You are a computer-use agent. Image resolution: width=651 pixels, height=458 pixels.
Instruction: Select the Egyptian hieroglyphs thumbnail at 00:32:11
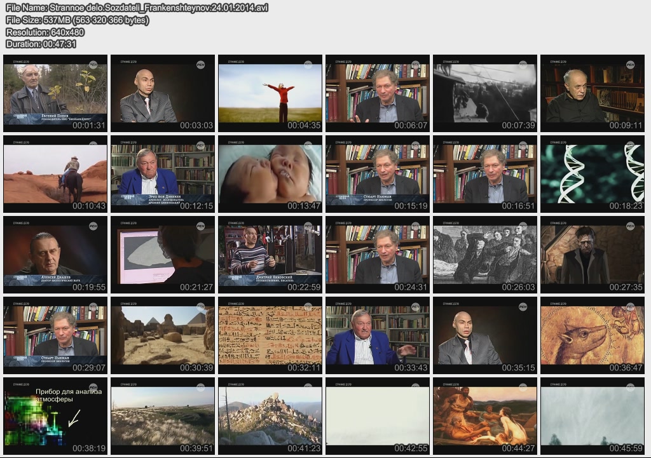(x=270, y=335)
